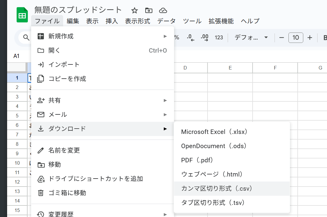Download as ウェブページ (.html)

pyautogui.click(x=232, y=174)
